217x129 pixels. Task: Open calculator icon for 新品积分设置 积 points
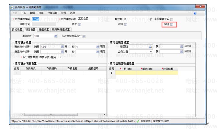[98, 52]
